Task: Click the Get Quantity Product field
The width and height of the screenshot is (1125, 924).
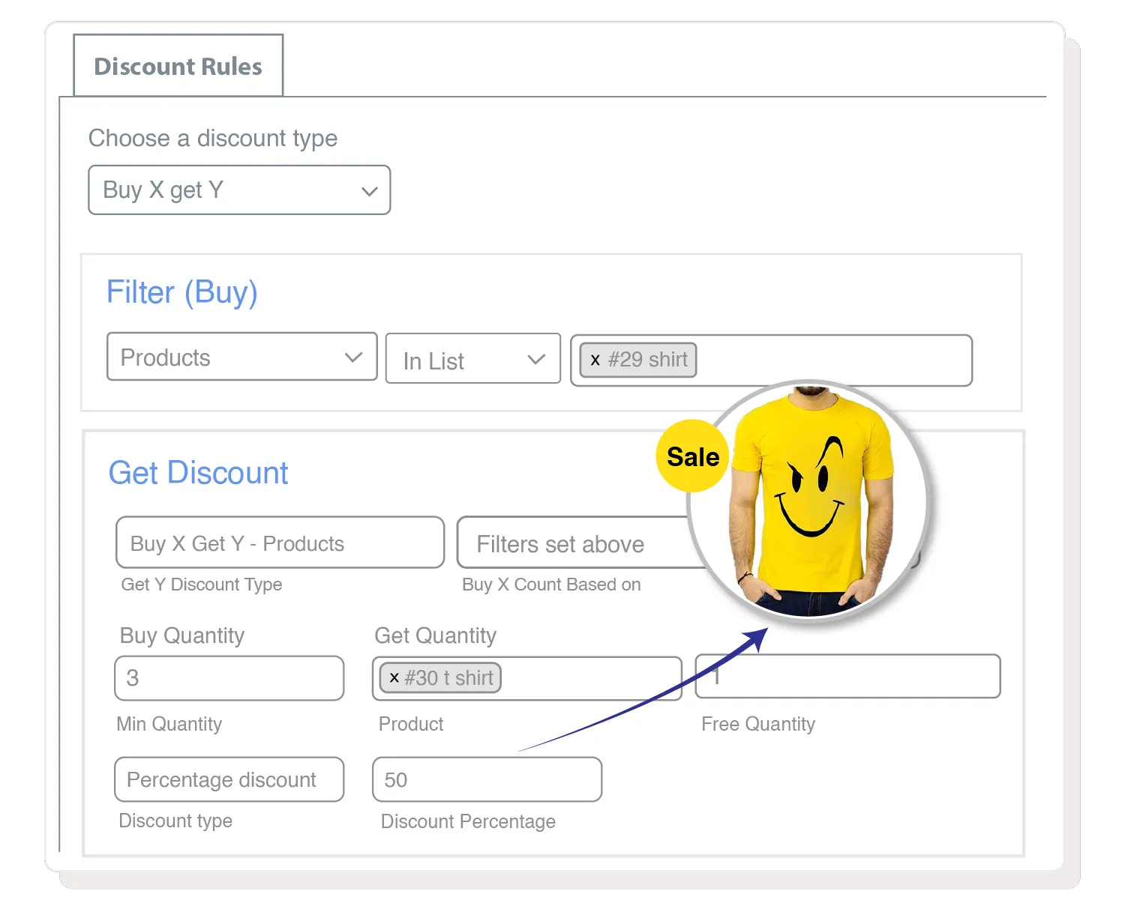Action: pyautogui.click(x=527, y=679)
